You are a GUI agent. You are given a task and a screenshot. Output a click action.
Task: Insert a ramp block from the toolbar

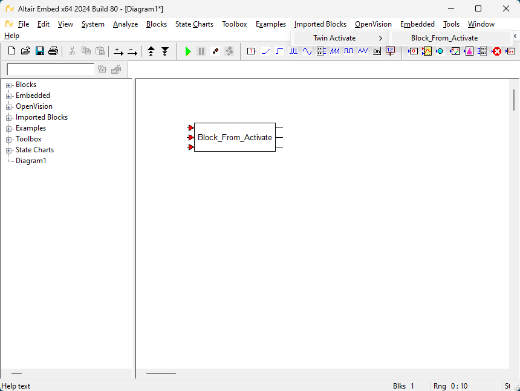[265, 51]
